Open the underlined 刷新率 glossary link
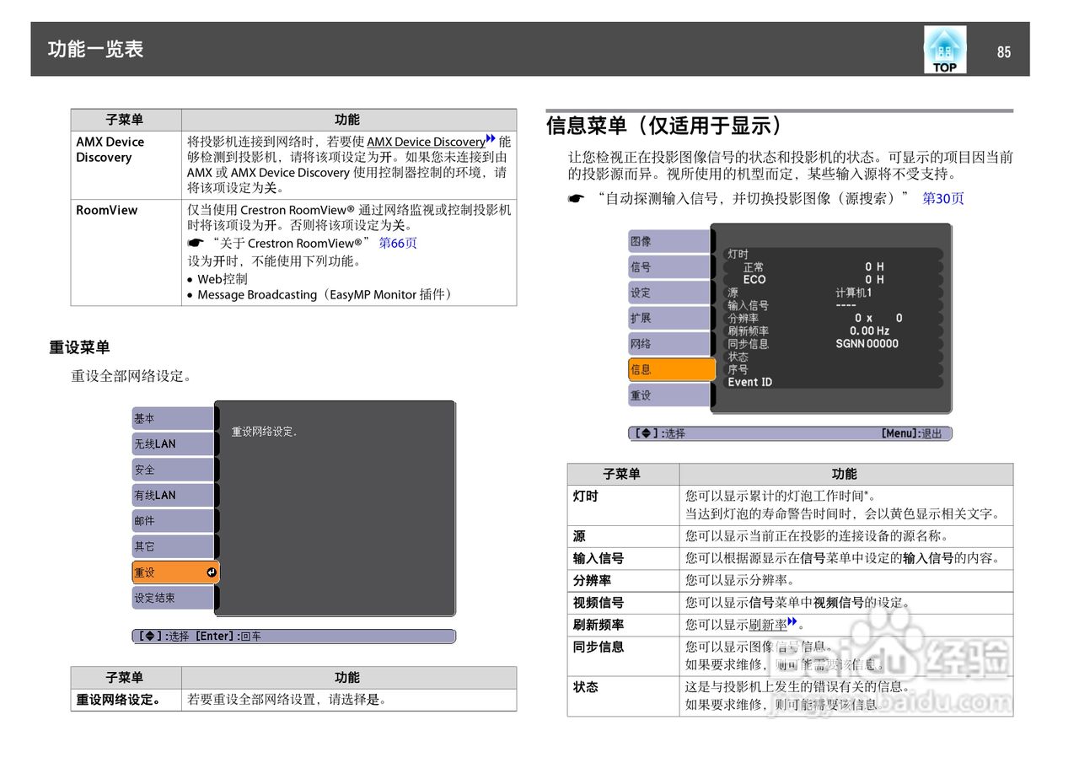Viewport: 1079px width, 763px height. (x=767, y=625)
